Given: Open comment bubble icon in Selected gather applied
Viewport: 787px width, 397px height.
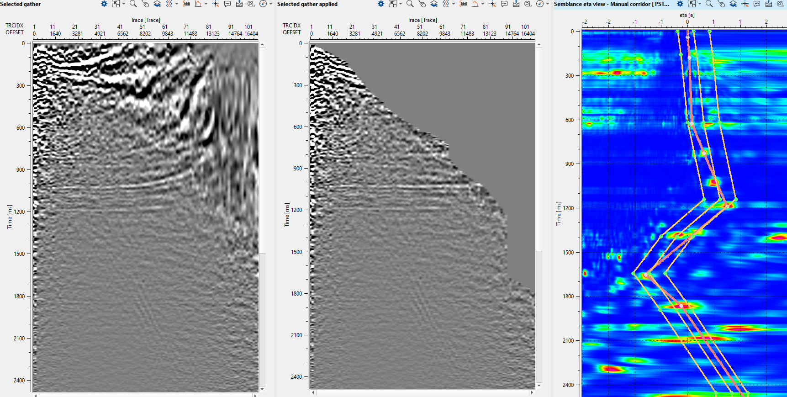Looking at the screenshot, I should (x=504, y=4).
